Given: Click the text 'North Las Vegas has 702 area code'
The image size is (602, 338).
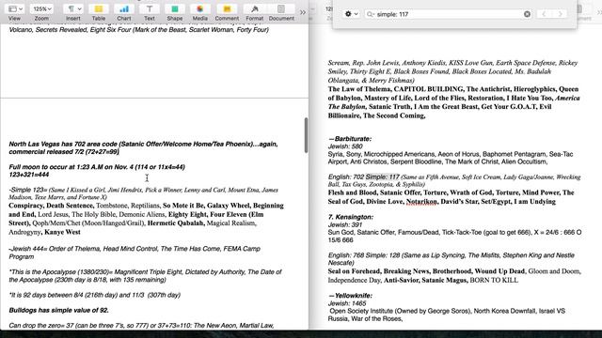Looking at the screenshot, I should 63,144.
